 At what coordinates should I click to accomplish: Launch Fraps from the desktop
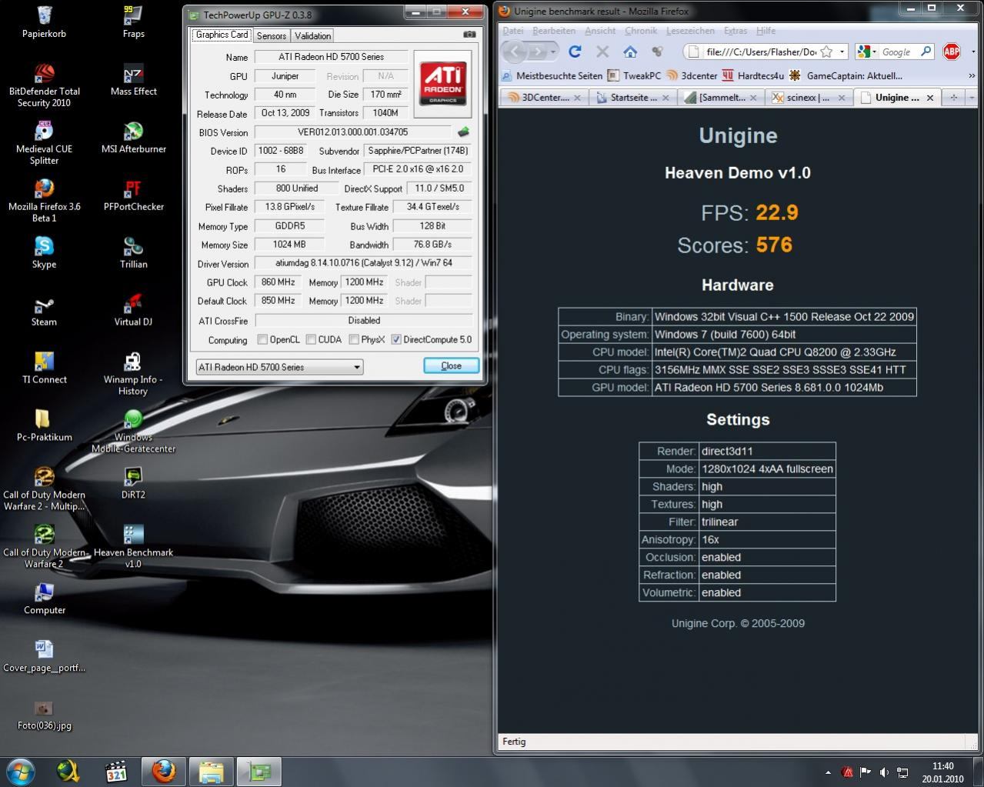point(133,22)
